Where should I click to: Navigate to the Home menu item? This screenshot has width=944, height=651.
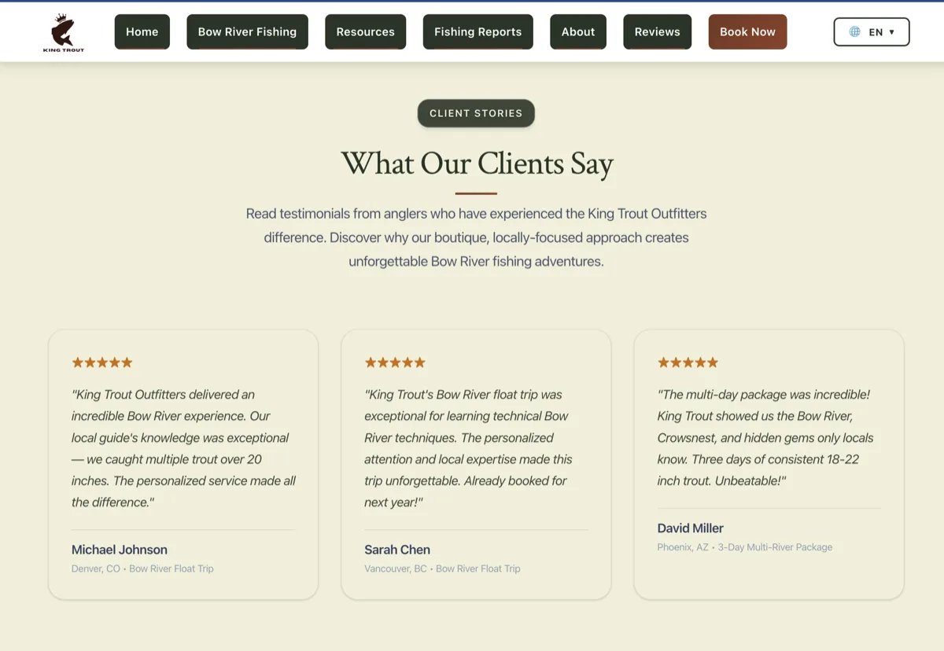pos(142,31)
